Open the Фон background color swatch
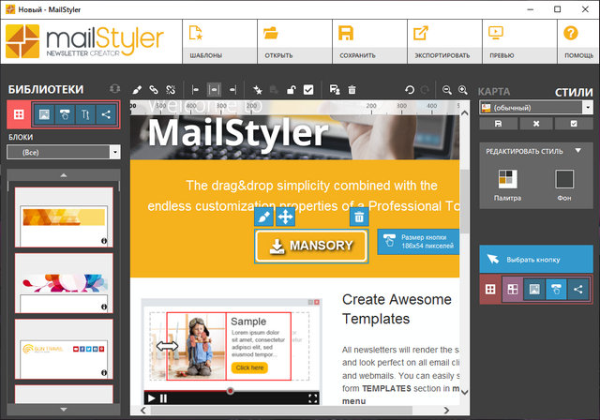 point(564,185)
